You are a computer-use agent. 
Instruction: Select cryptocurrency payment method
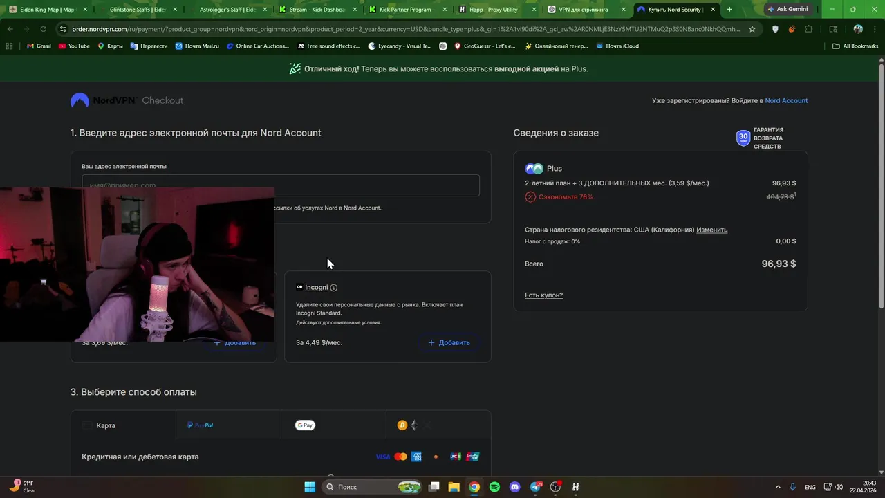(x=438, y=425)
